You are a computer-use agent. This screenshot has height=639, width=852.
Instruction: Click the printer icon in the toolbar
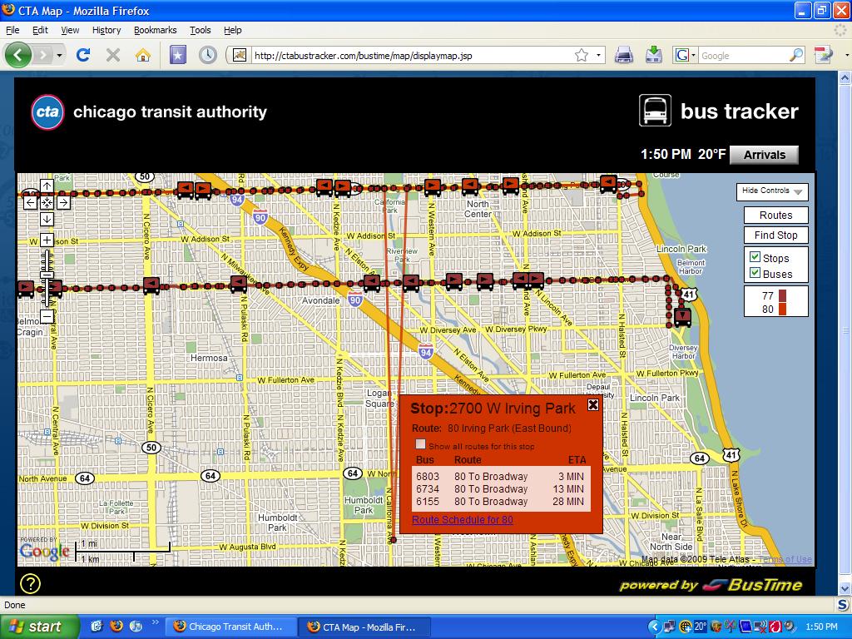624,56
